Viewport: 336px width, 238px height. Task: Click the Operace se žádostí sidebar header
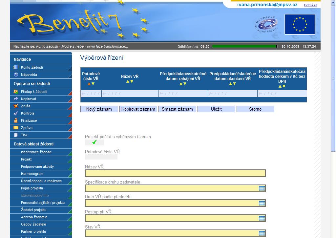point(32,84)
